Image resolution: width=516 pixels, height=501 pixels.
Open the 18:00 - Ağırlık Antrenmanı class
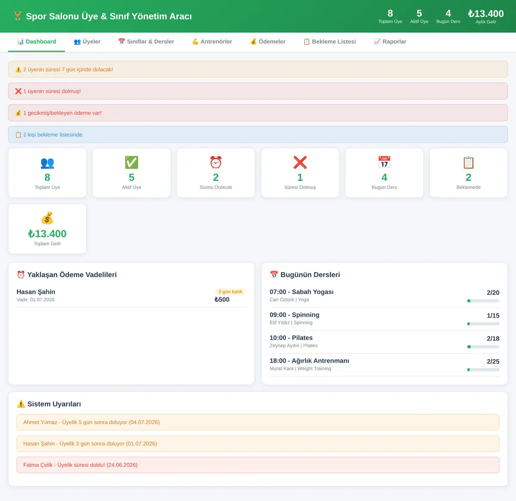coord(384,365)
